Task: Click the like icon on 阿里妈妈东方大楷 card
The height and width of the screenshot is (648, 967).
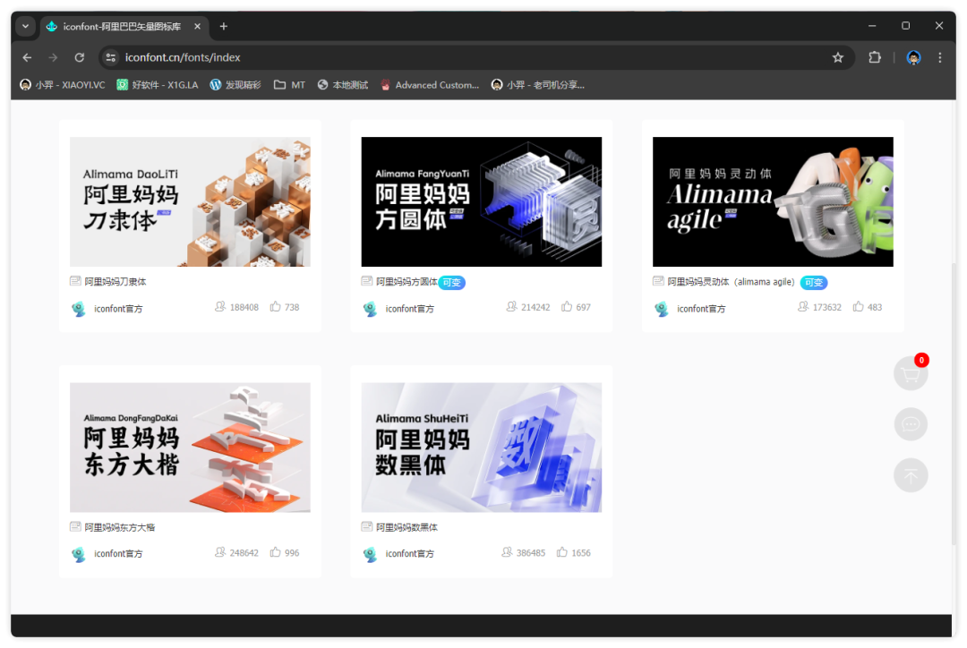Action: (275, 552)
